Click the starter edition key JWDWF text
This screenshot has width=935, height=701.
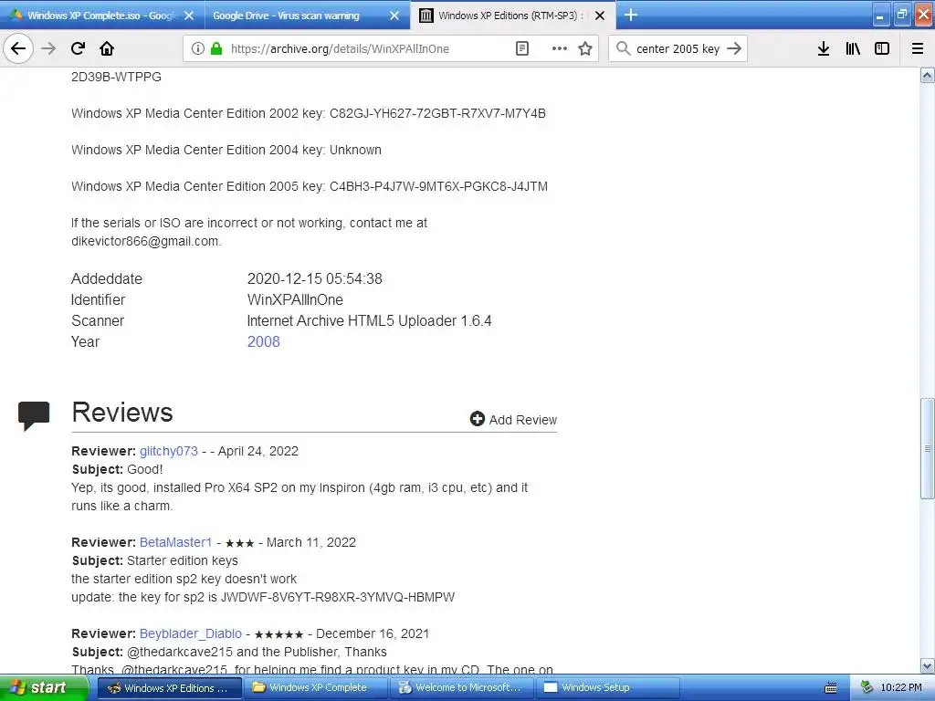(338, 597)
